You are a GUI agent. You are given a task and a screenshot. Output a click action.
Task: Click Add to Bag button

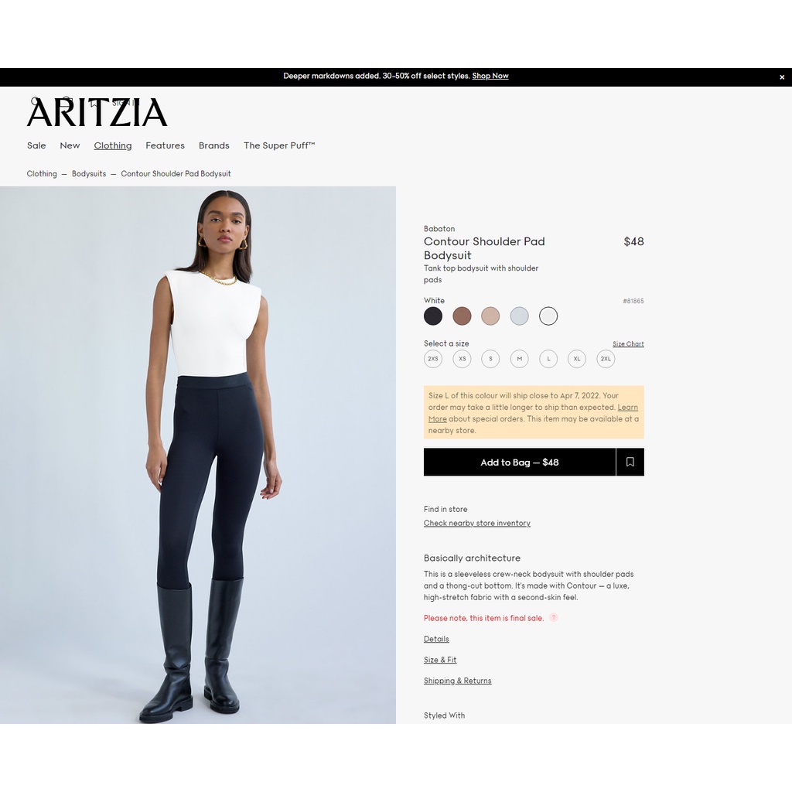[520, 462]
